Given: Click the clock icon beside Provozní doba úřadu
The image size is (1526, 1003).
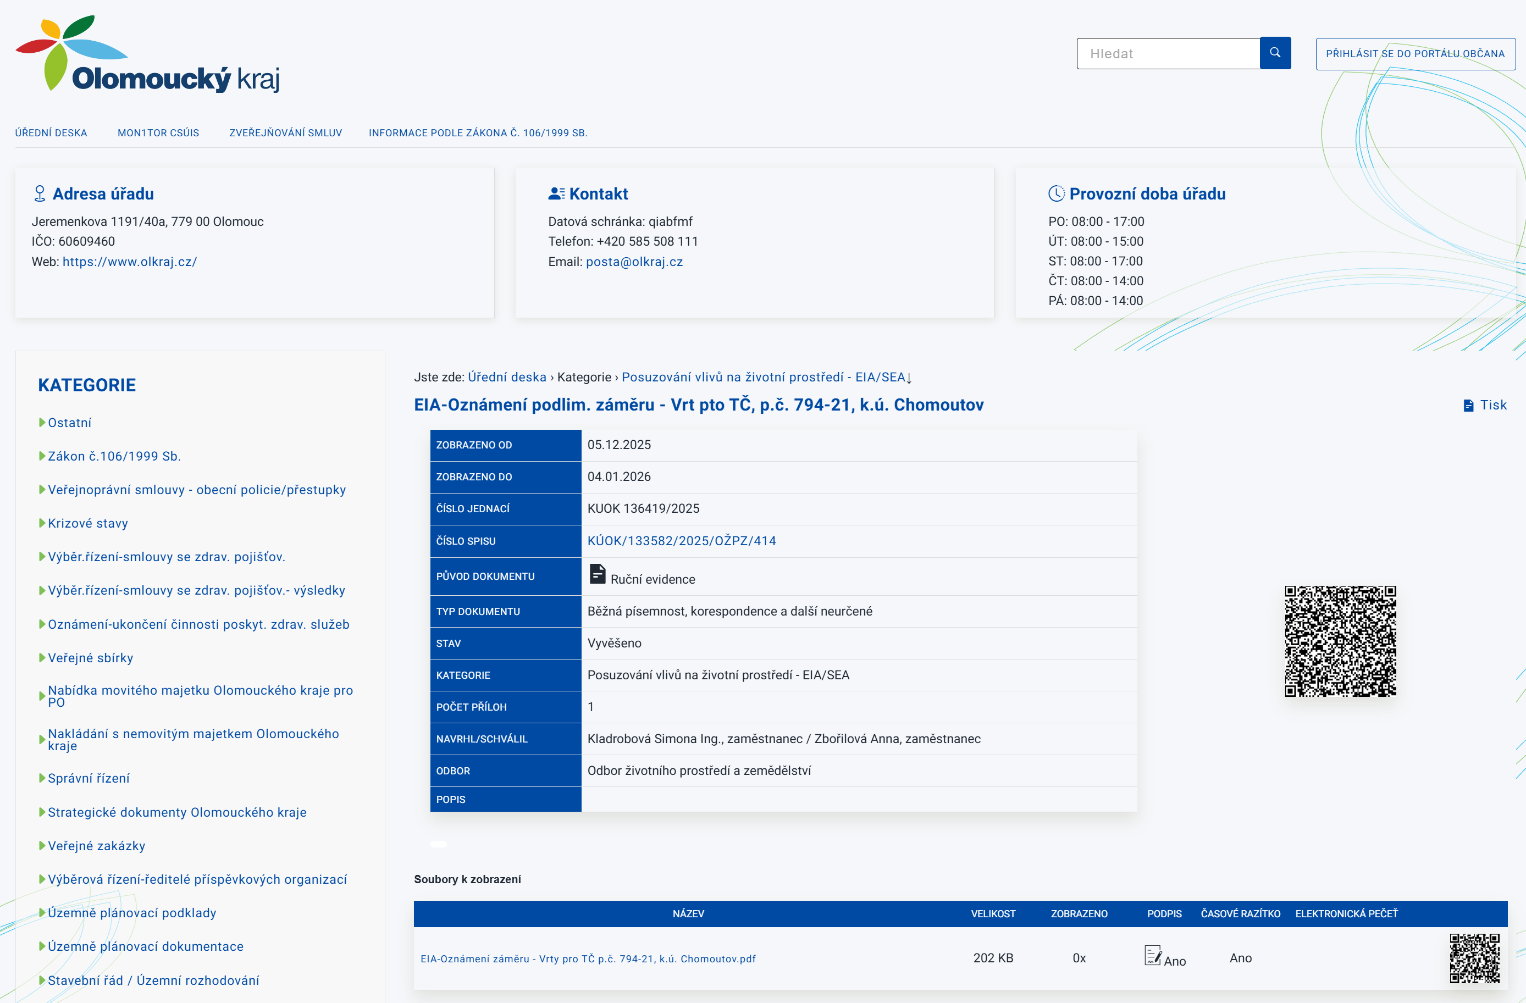Looking at the screenshot, I should point(1056,193).
